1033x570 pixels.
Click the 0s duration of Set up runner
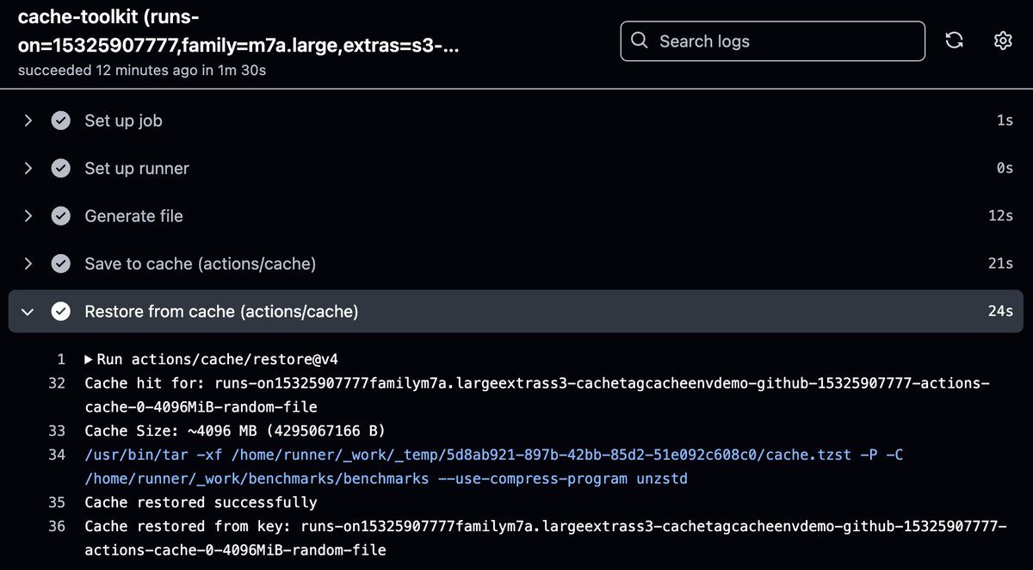click(x=1005, y=169)
